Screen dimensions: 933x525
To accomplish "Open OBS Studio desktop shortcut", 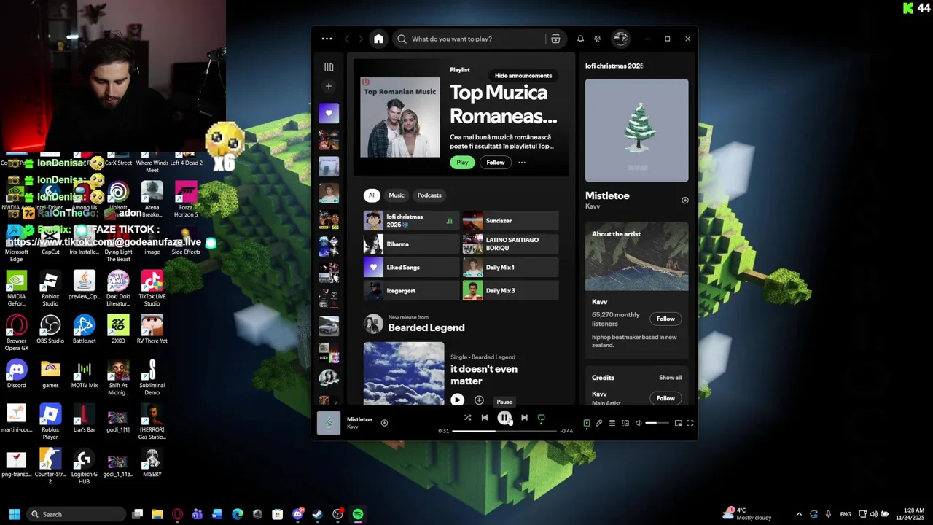I will (x=50, y=329).
